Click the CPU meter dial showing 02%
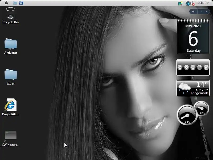This screenshot has height=160, width=213. pyautogui.click(x=187, y=115)
